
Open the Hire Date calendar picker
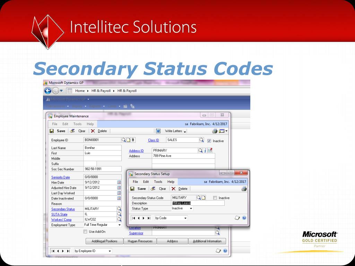(119, 182)
